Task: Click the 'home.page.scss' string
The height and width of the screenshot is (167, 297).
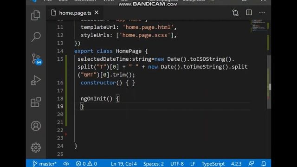Action: click(x=145, y=35)
